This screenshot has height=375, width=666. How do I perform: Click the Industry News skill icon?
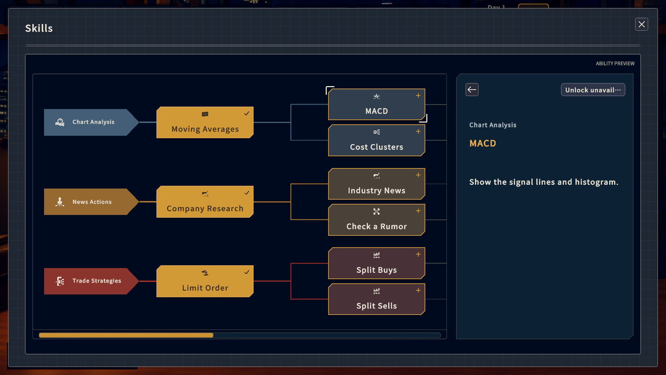pos(376,176)
